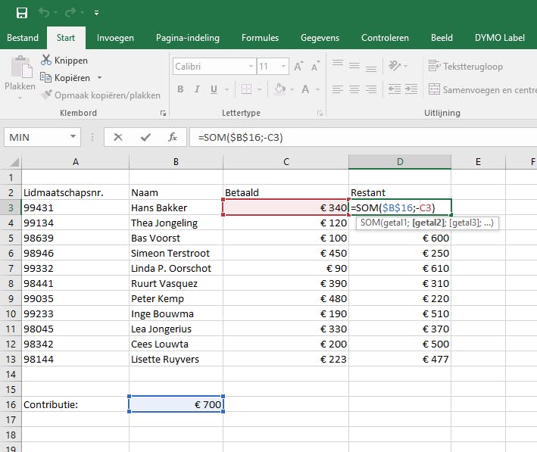Click the fill color paint bucket
Viewport: 537px width, 452px height.
coord(279,89)
